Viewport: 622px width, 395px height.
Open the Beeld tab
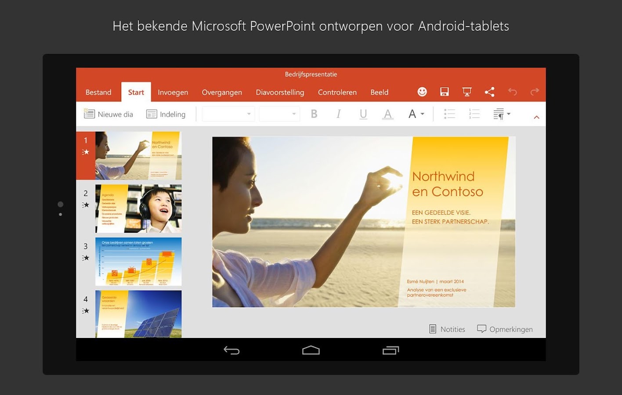pyautogui.click(x=380, y=92)
